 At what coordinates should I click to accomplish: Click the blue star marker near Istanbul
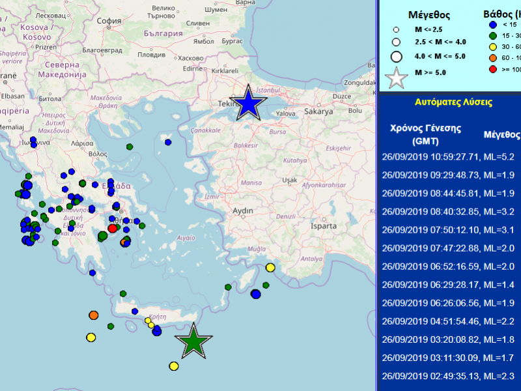pyautogui.click(x=248, y=104)
